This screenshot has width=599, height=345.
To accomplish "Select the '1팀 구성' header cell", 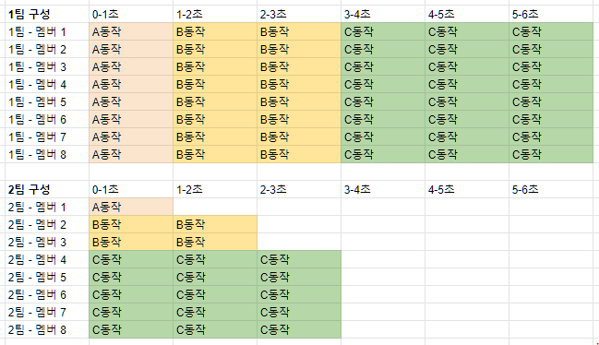I will pos(47,14).
